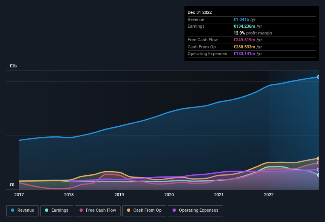Toggle the Operating Expenses legend button
Image resolution: width=325 pixels, height=222 pixels.
[x=196, y=211]
